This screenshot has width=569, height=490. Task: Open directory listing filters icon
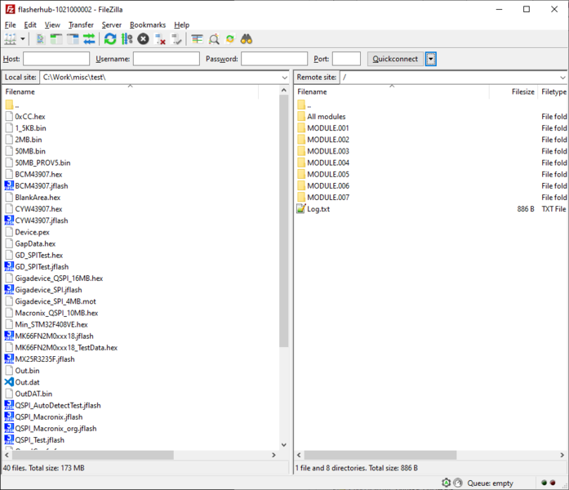pyautogui.click(x=198, y=39)
